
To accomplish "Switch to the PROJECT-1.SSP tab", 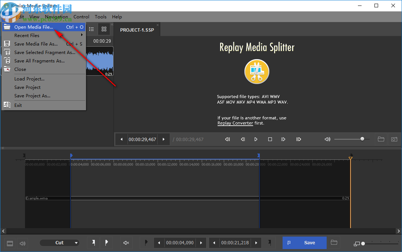I will click(x=136, y=30).
